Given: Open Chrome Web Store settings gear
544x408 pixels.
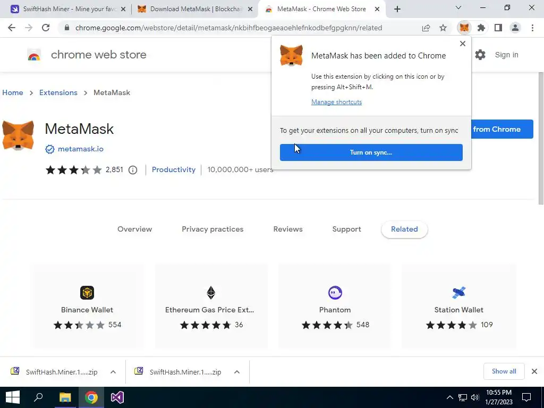Looking at the screenshot, I should click(480, 55).
